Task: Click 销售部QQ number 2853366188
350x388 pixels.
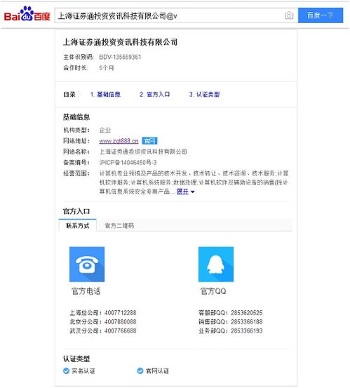Action: (x=247, y=321)
